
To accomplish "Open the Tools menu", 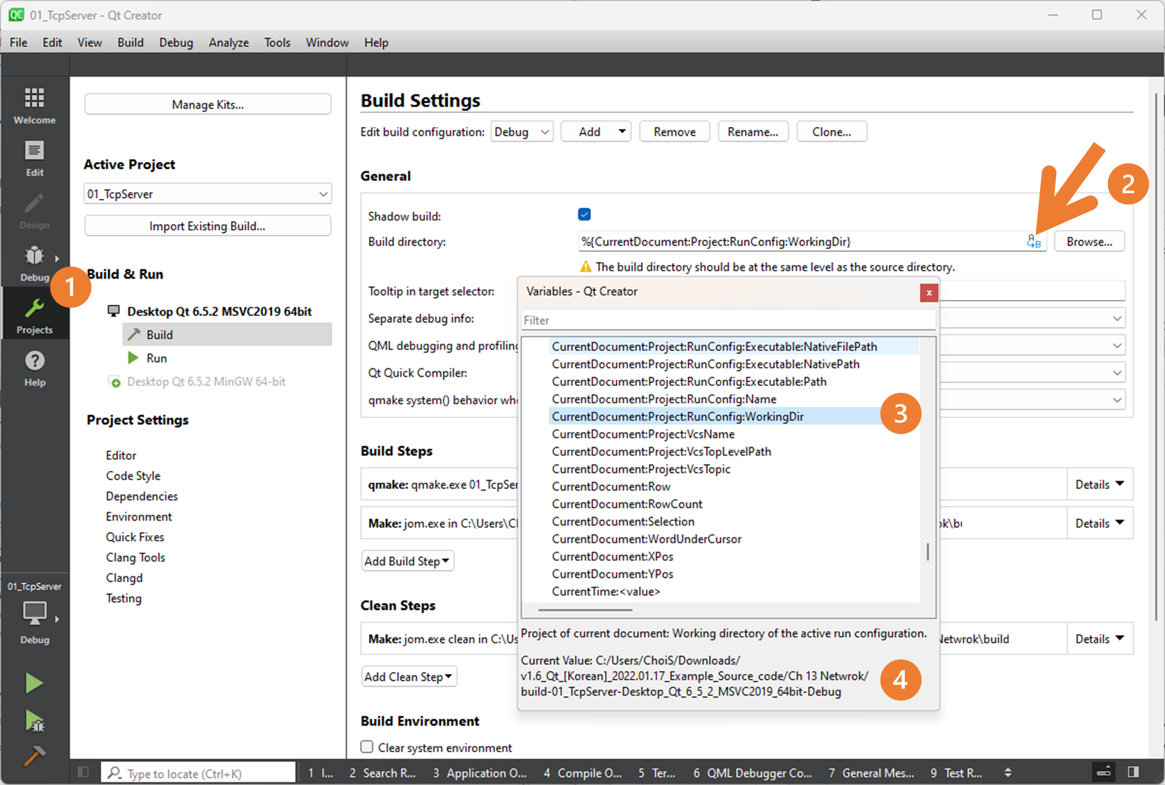I will [277, 43].
